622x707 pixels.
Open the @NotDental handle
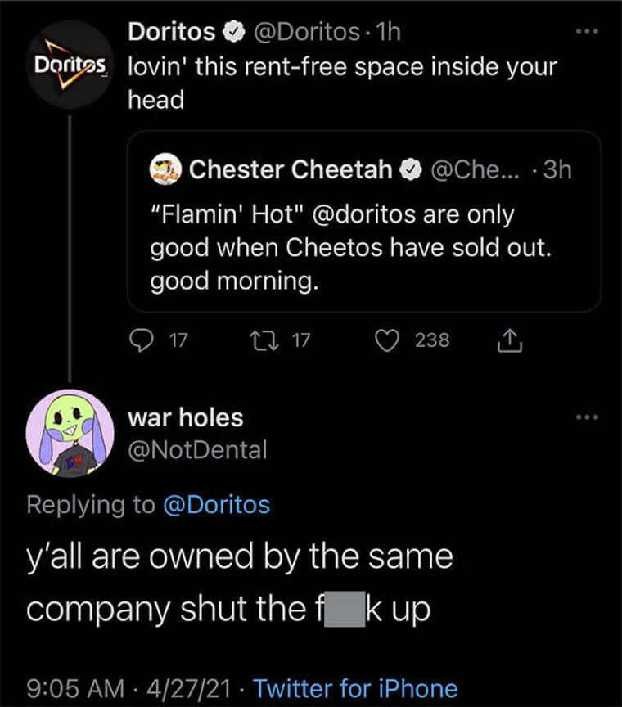pyautogui.click(x=197, y=450)
